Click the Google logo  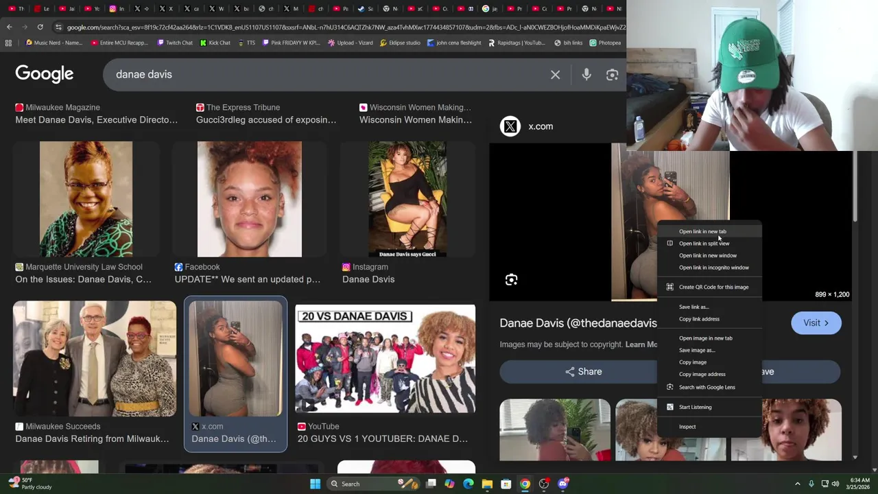pyautogui.click(x=44, y=74)
